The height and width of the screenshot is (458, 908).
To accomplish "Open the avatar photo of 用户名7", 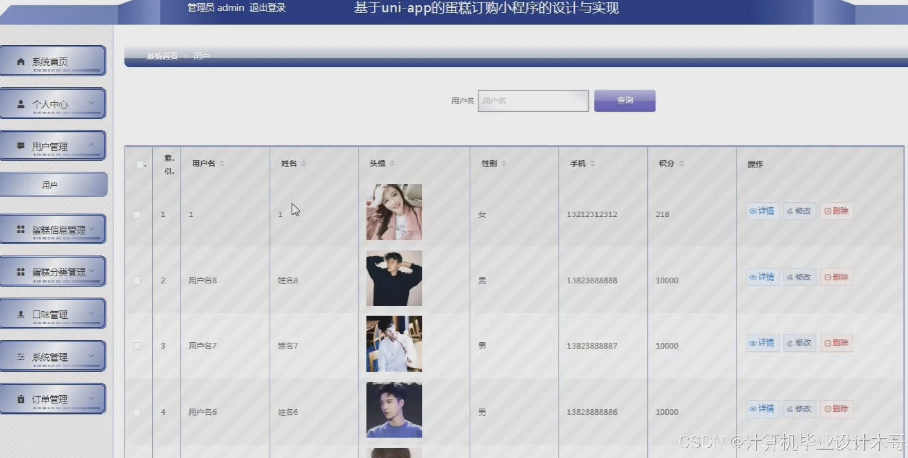I will (x=394, y=344).
